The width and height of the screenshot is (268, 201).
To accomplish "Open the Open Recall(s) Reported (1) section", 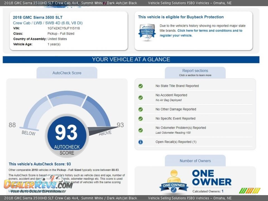I will point(195,142).
